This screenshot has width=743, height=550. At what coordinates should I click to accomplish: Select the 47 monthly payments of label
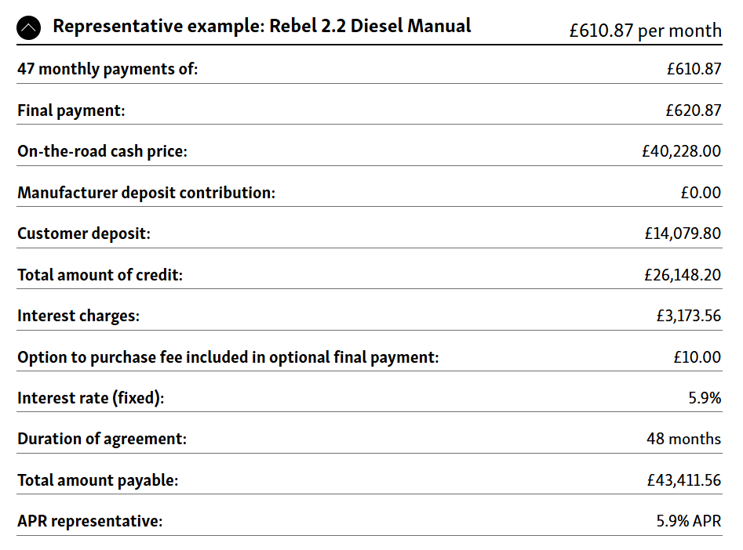(x=107, y=69)
